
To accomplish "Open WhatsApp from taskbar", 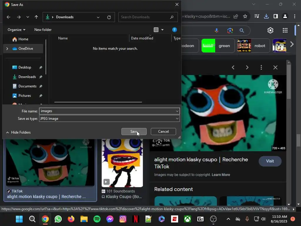I will 58,219.
